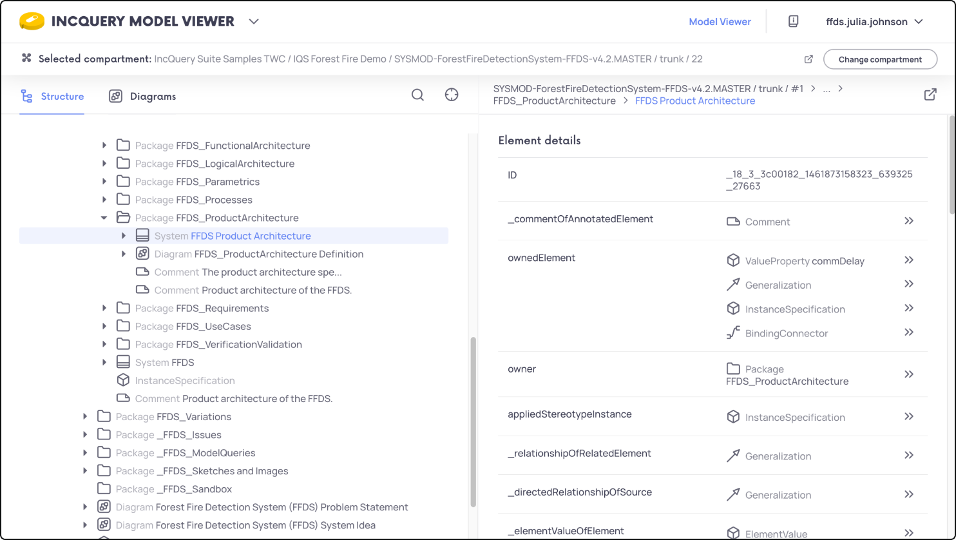The height and width of the screenshot is (540, 956).
Task: Expand the _FFDS_Issues package
Action: pos(85,434)
